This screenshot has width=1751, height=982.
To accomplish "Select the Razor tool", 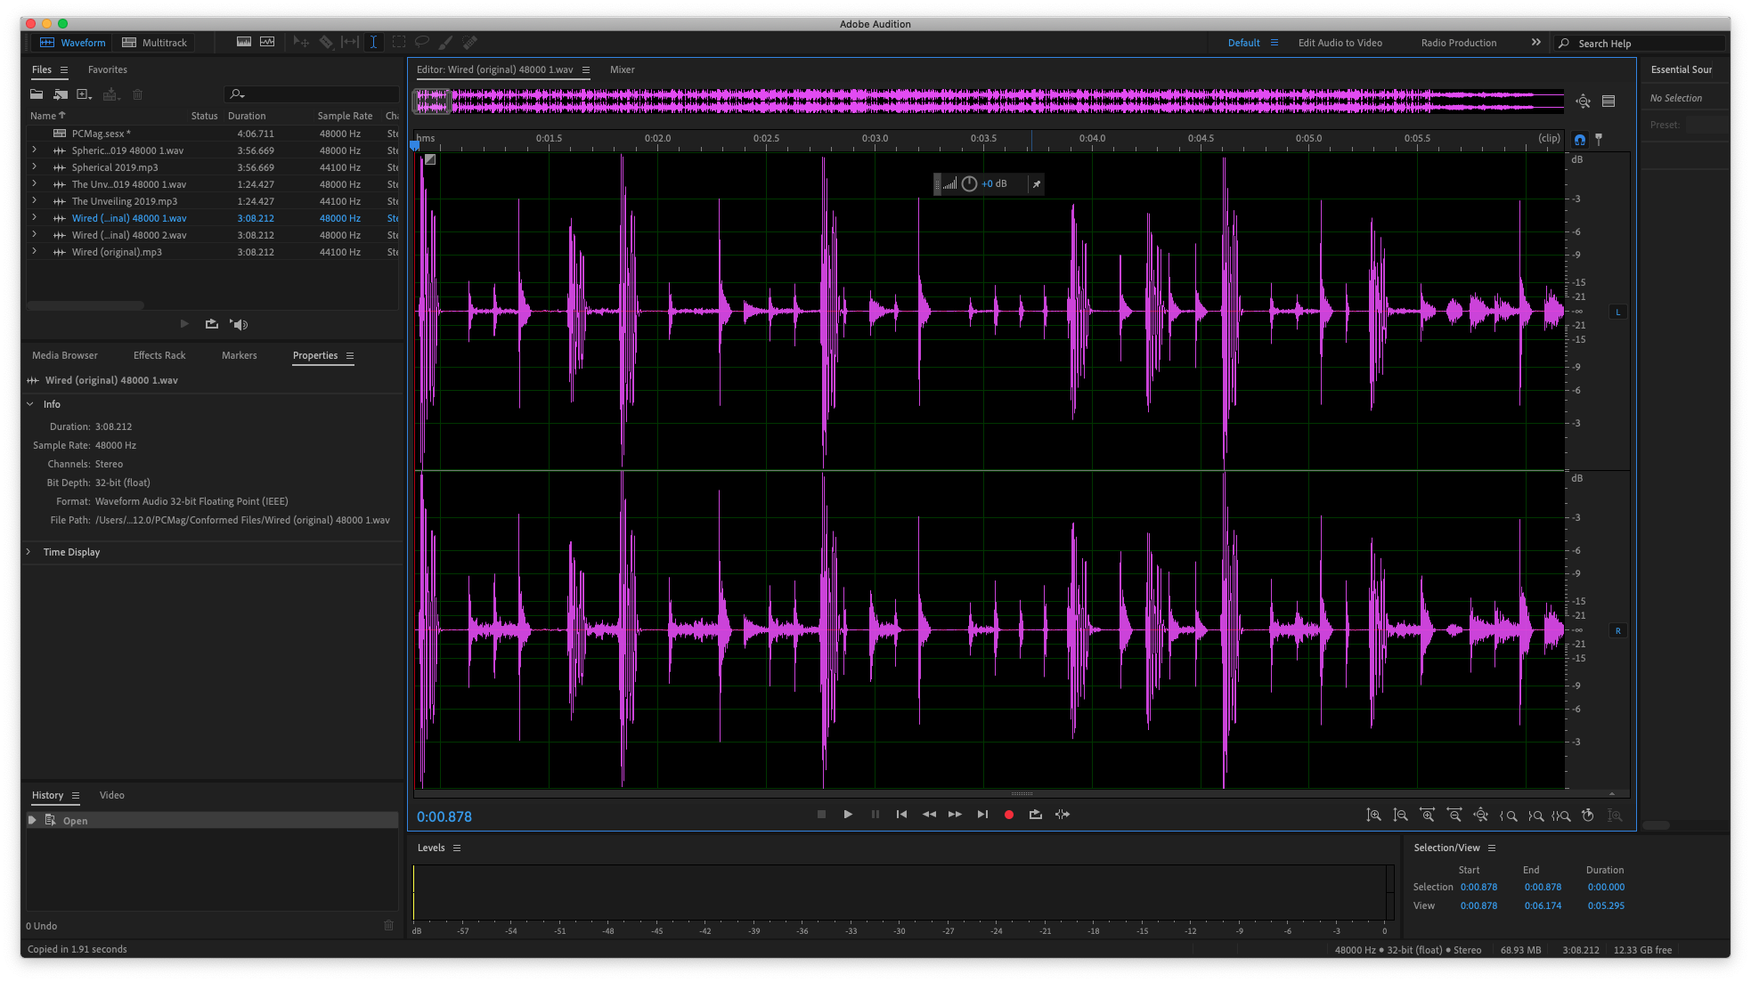I will [326, 42].
